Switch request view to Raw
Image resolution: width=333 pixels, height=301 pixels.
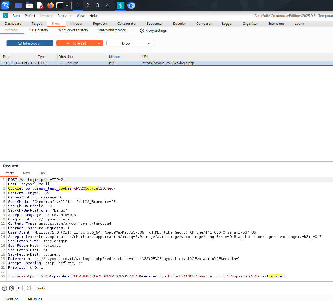27,173
